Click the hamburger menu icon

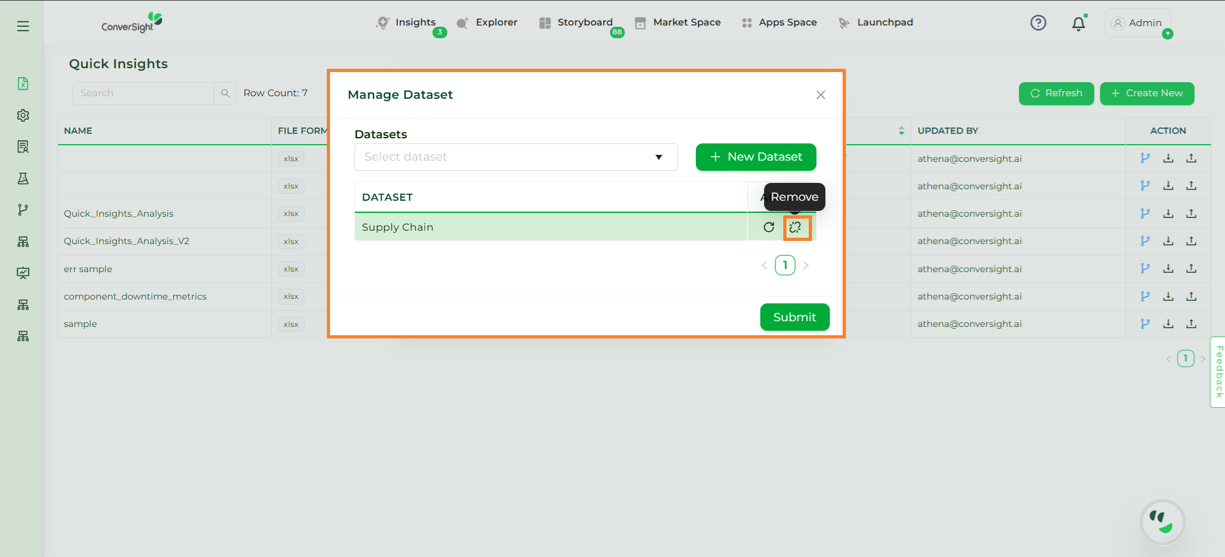click(23, 26)
